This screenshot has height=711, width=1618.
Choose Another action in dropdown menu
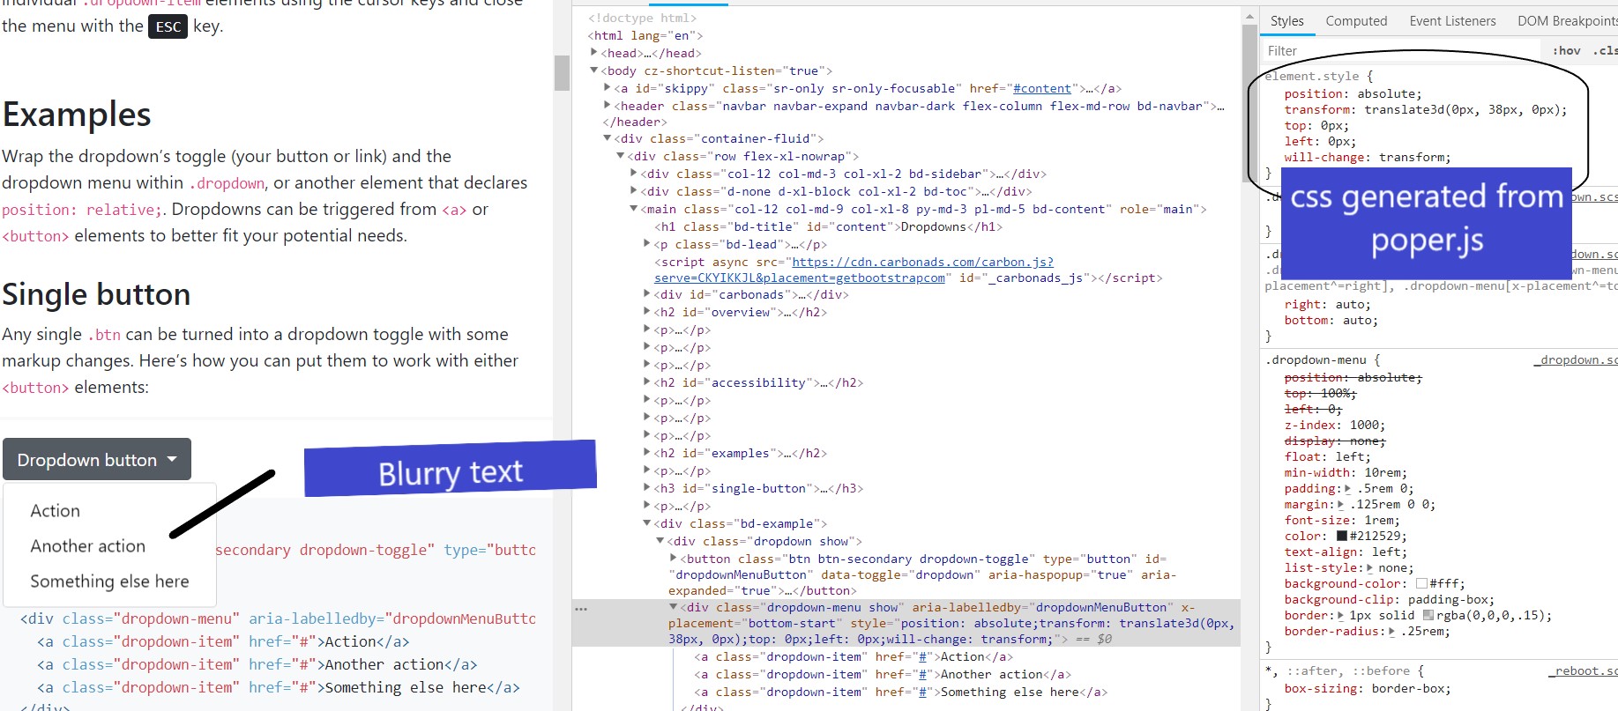[x=87, y=546]
